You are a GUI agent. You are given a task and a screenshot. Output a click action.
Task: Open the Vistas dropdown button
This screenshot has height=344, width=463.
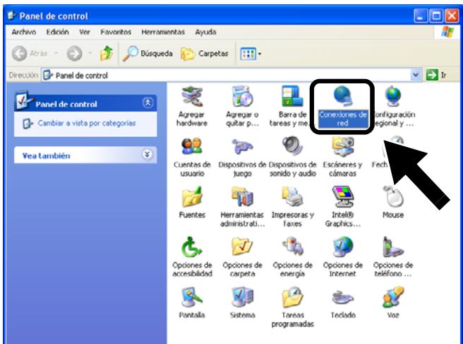tap(251, 54)
